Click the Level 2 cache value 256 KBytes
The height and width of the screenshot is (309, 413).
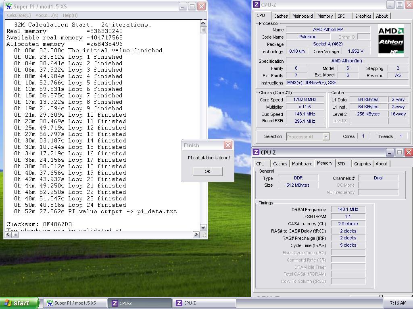click(368, 114)
